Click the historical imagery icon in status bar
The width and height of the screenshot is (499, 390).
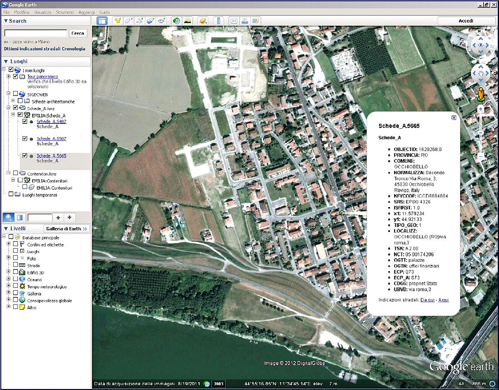(207, 384)
